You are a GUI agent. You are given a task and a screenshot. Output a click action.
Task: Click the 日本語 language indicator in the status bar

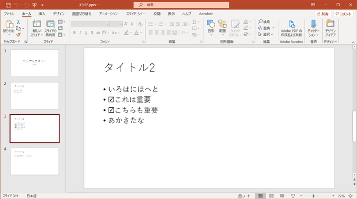pos(31,196)
